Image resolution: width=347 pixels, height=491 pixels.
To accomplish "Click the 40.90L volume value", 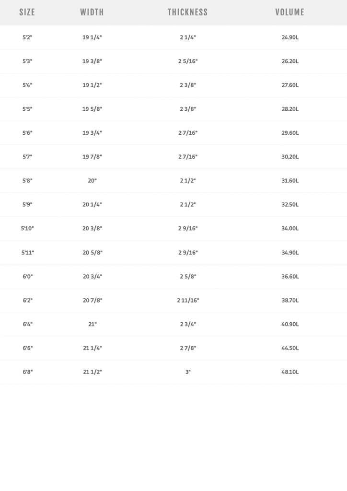I will coord(290,324).
